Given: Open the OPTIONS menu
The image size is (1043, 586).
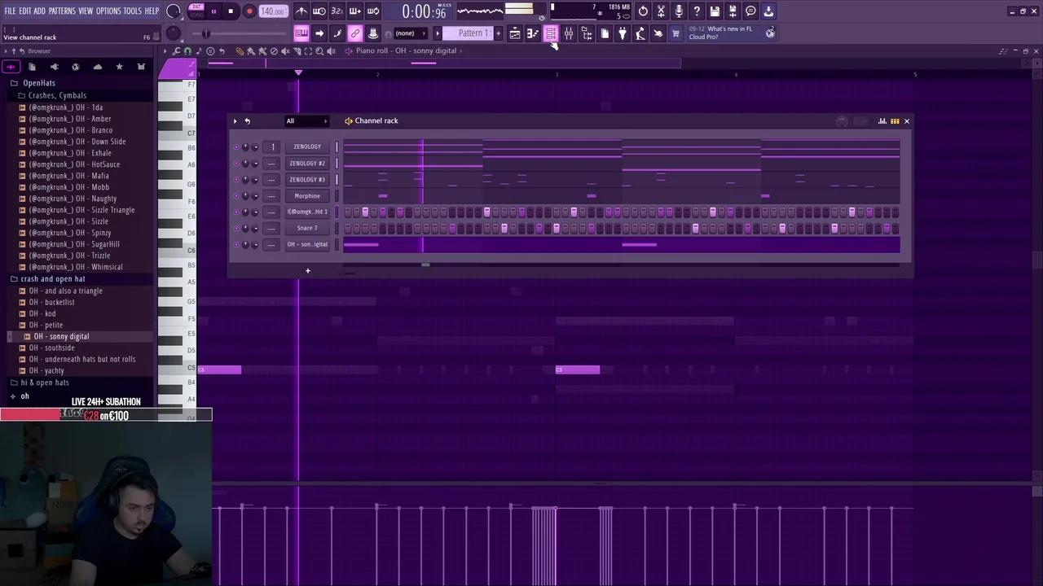Looking at the screenshot, I should coord(108,11).
